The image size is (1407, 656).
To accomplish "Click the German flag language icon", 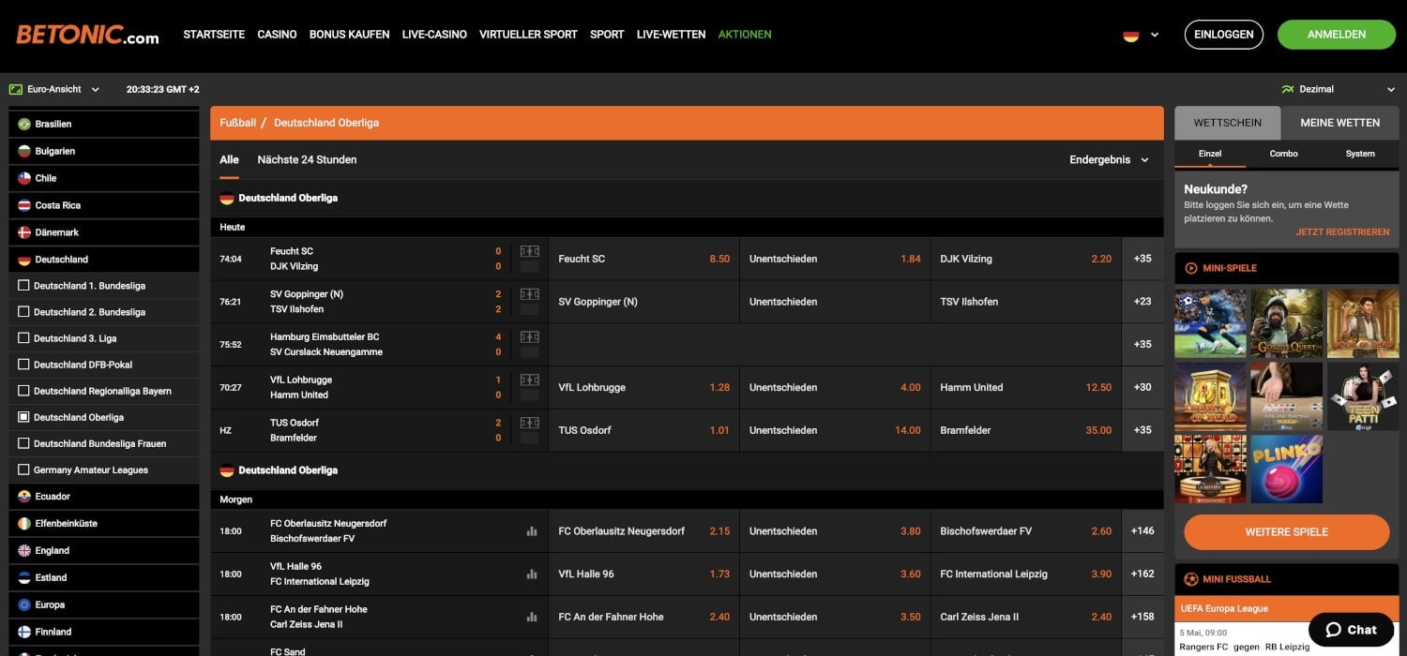I will pyautogui.click(x=1130, y=35).
